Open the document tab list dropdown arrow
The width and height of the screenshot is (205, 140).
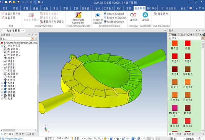pyautogui.click(x=165, y=31)
